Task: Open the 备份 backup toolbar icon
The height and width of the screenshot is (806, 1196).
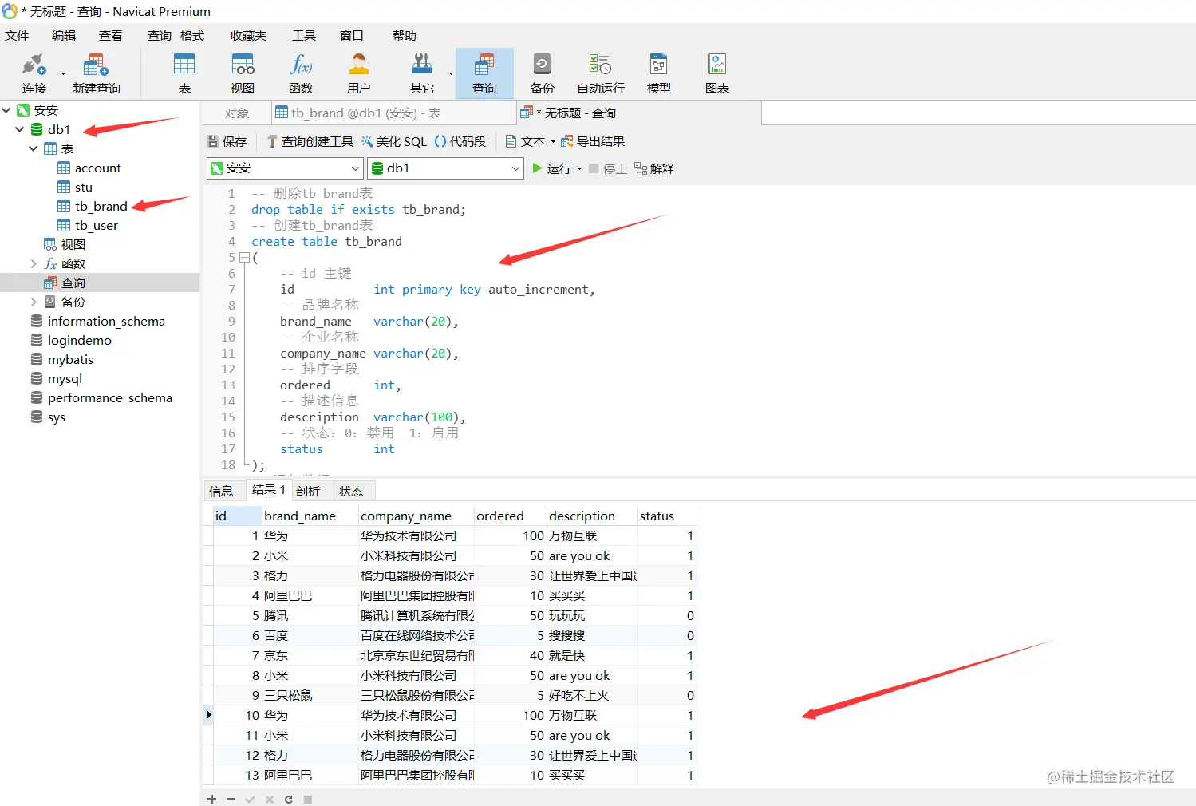Action: pos(542,73)
